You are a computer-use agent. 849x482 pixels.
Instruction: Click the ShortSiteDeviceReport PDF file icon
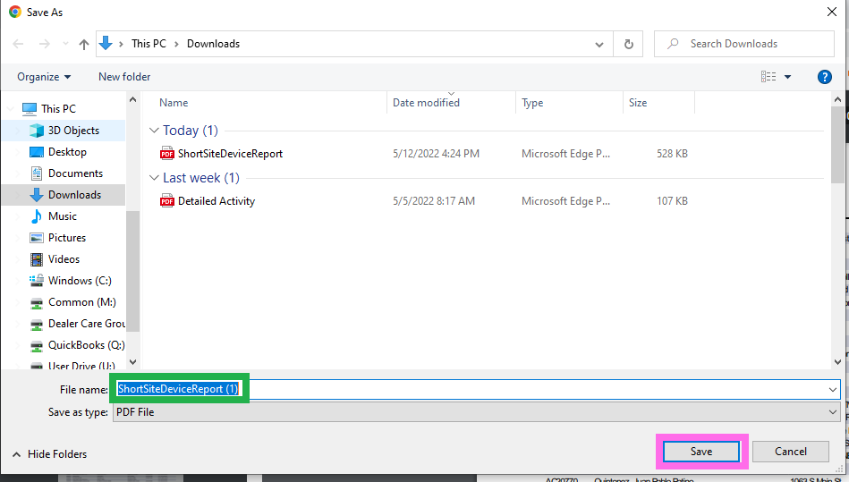pyautogui.click(x=167, y=154)
